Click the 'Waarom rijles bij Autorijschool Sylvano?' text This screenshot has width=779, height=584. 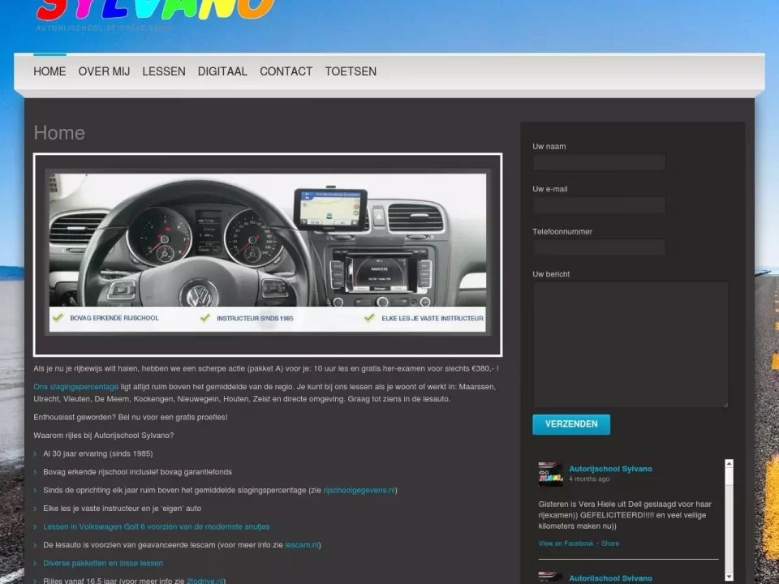coord(104,435)
